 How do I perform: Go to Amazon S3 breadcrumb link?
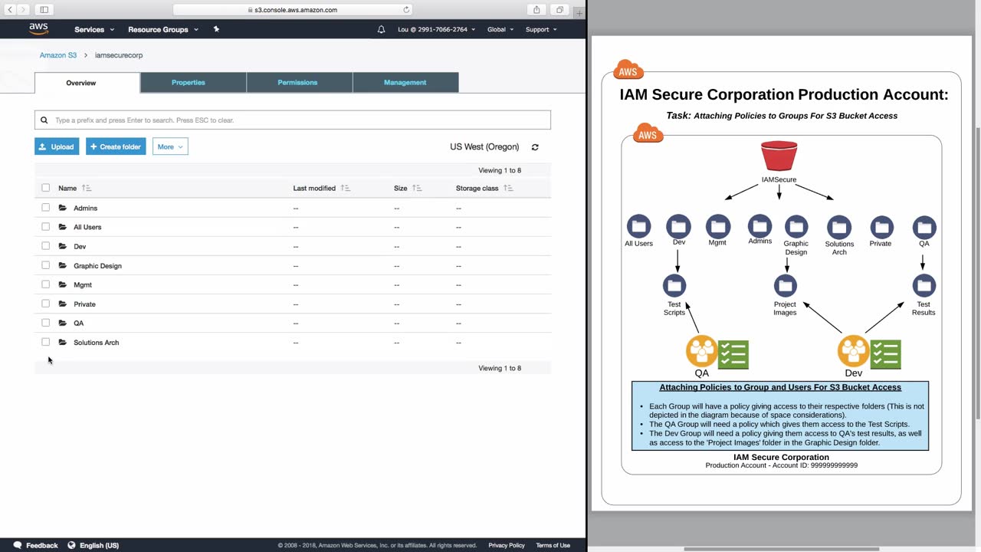pos(58,55)
